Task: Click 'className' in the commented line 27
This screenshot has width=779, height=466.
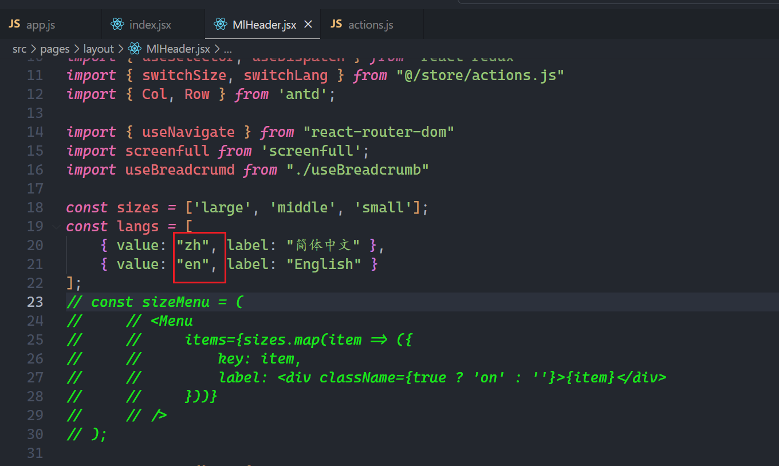Action: [357, 377]
